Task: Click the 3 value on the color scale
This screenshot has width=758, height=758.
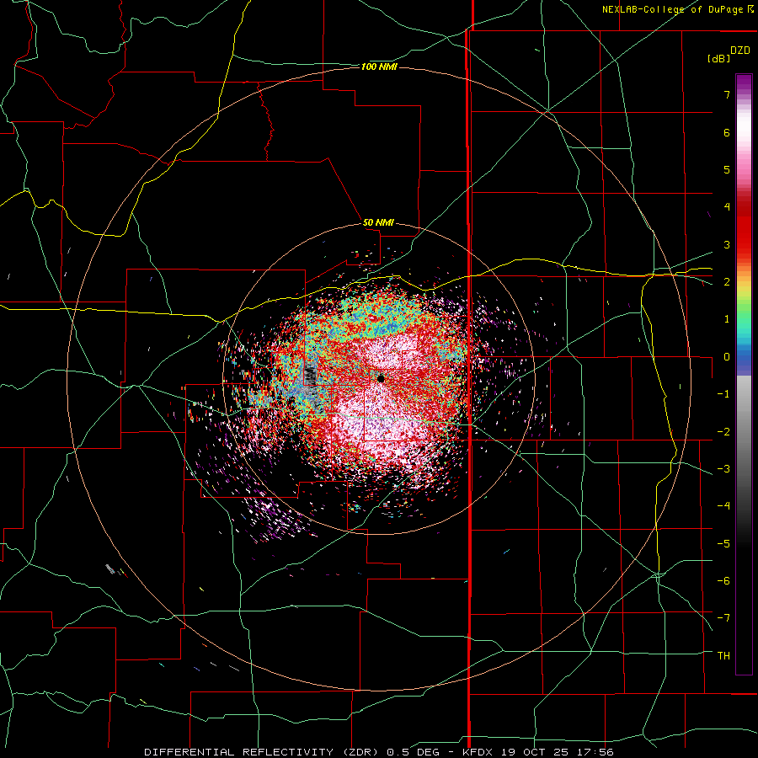Action: coord(727,244)
